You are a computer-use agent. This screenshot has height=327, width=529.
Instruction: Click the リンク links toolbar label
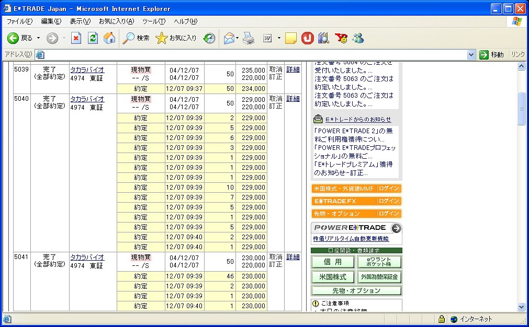click(518, 54)
